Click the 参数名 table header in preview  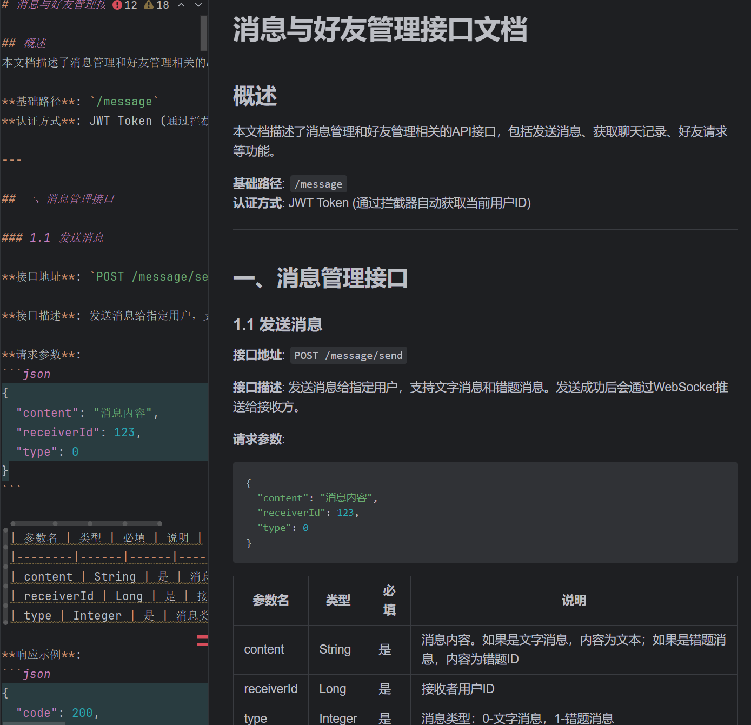271,600
